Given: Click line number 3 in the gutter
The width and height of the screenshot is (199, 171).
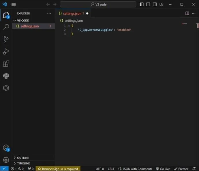Looking at the screenshot, I should tap(65, 34).
